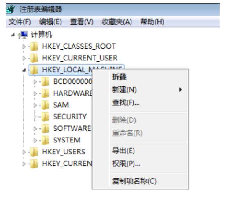Choose 导出(E) from context menu
The height and width of the screenshot is (204, 232).
123,151
